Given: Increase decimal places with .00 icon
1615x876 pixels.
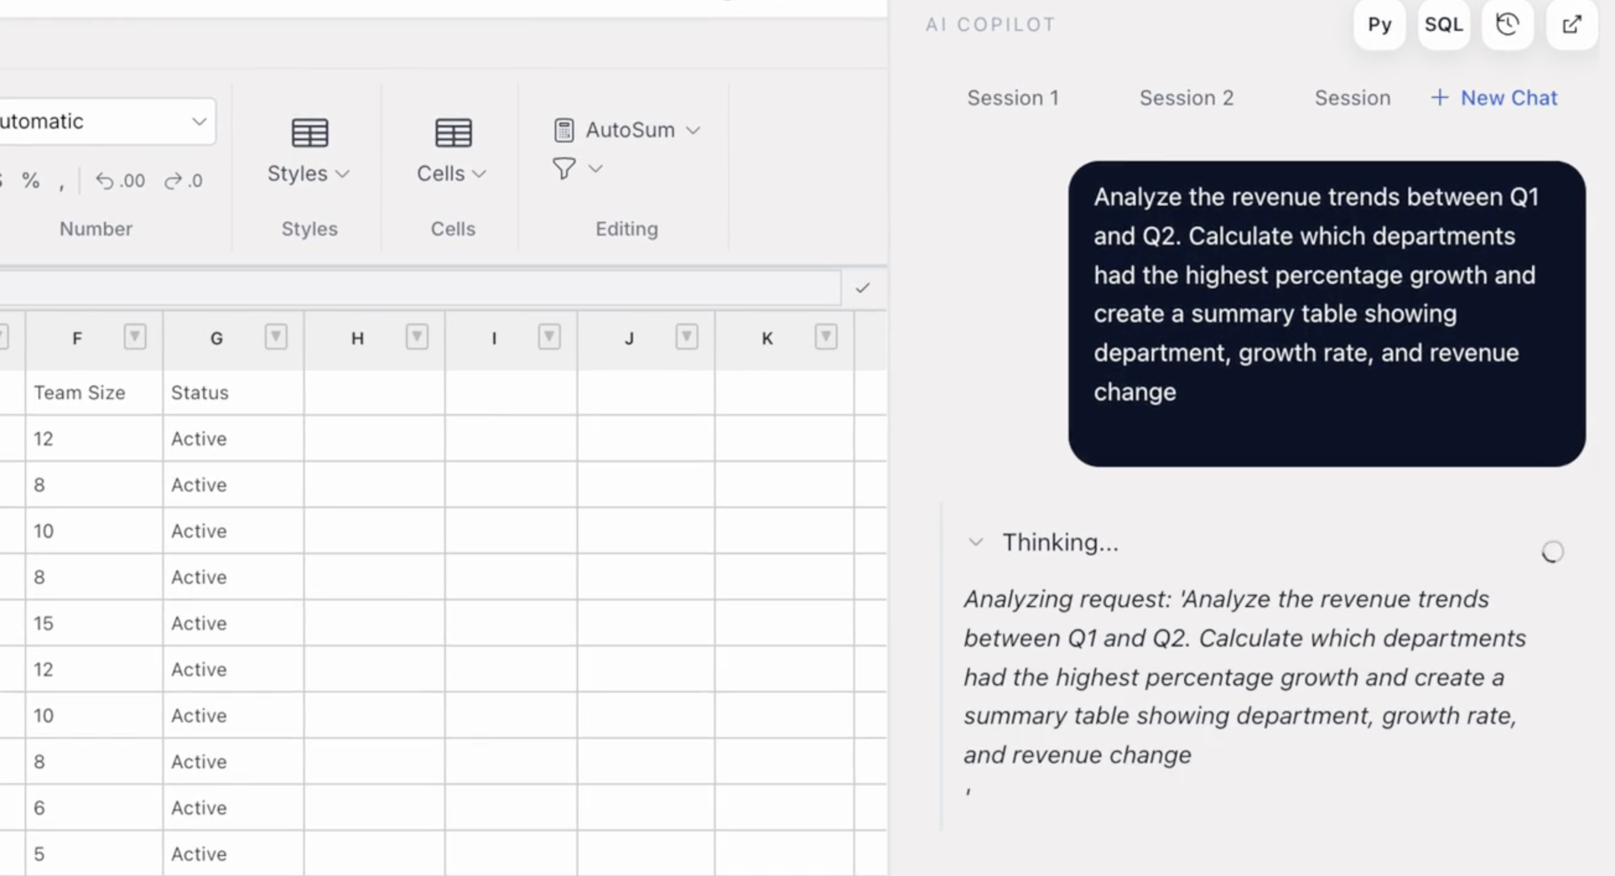Looking at the screenshot, I should pyautogui.click(x=120, y=181).
